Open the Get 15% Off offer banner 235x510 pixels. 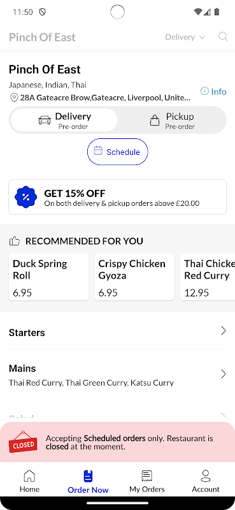tap(117, 197)
